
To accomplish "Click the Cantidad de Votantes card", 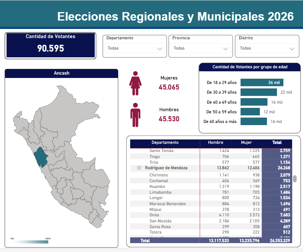I will (50, 45).
